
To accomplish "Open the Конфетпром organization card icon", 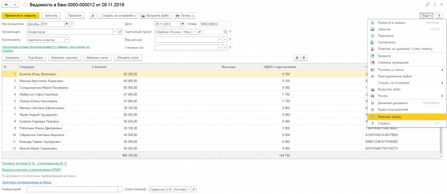I will pos(120,32).
